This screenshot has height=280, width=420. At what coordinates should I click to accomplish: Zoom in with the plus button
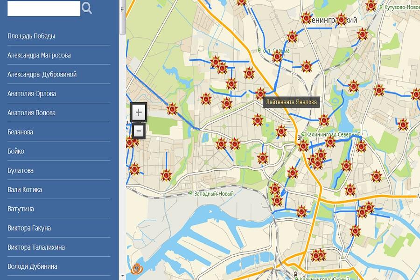pyautogui.click(x=139, y=112)
